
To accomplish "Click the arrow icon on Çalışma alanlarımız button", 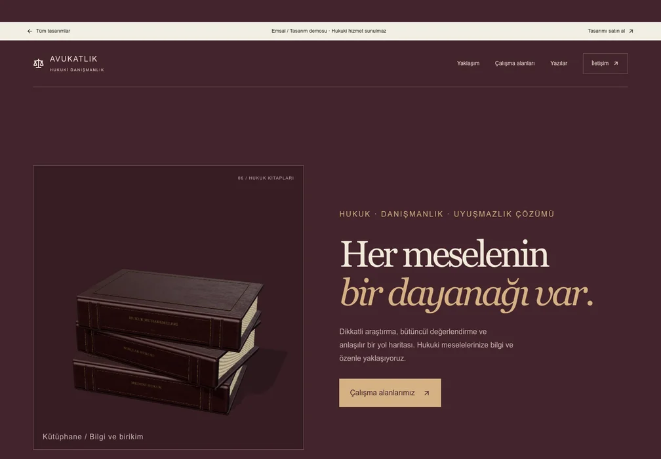I will coord(427,393).
